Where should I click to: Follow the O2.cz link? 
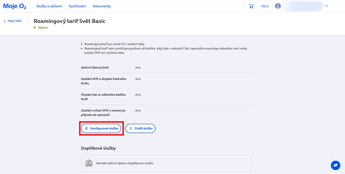(x=265, y=6)
